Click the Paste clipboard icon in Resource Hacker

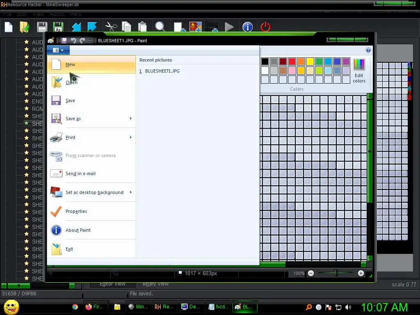(x=142, y=27)
